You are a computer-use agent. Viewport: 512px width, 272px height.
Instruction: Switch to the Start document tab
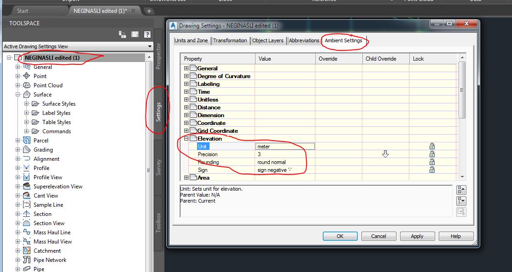[23, 11]
